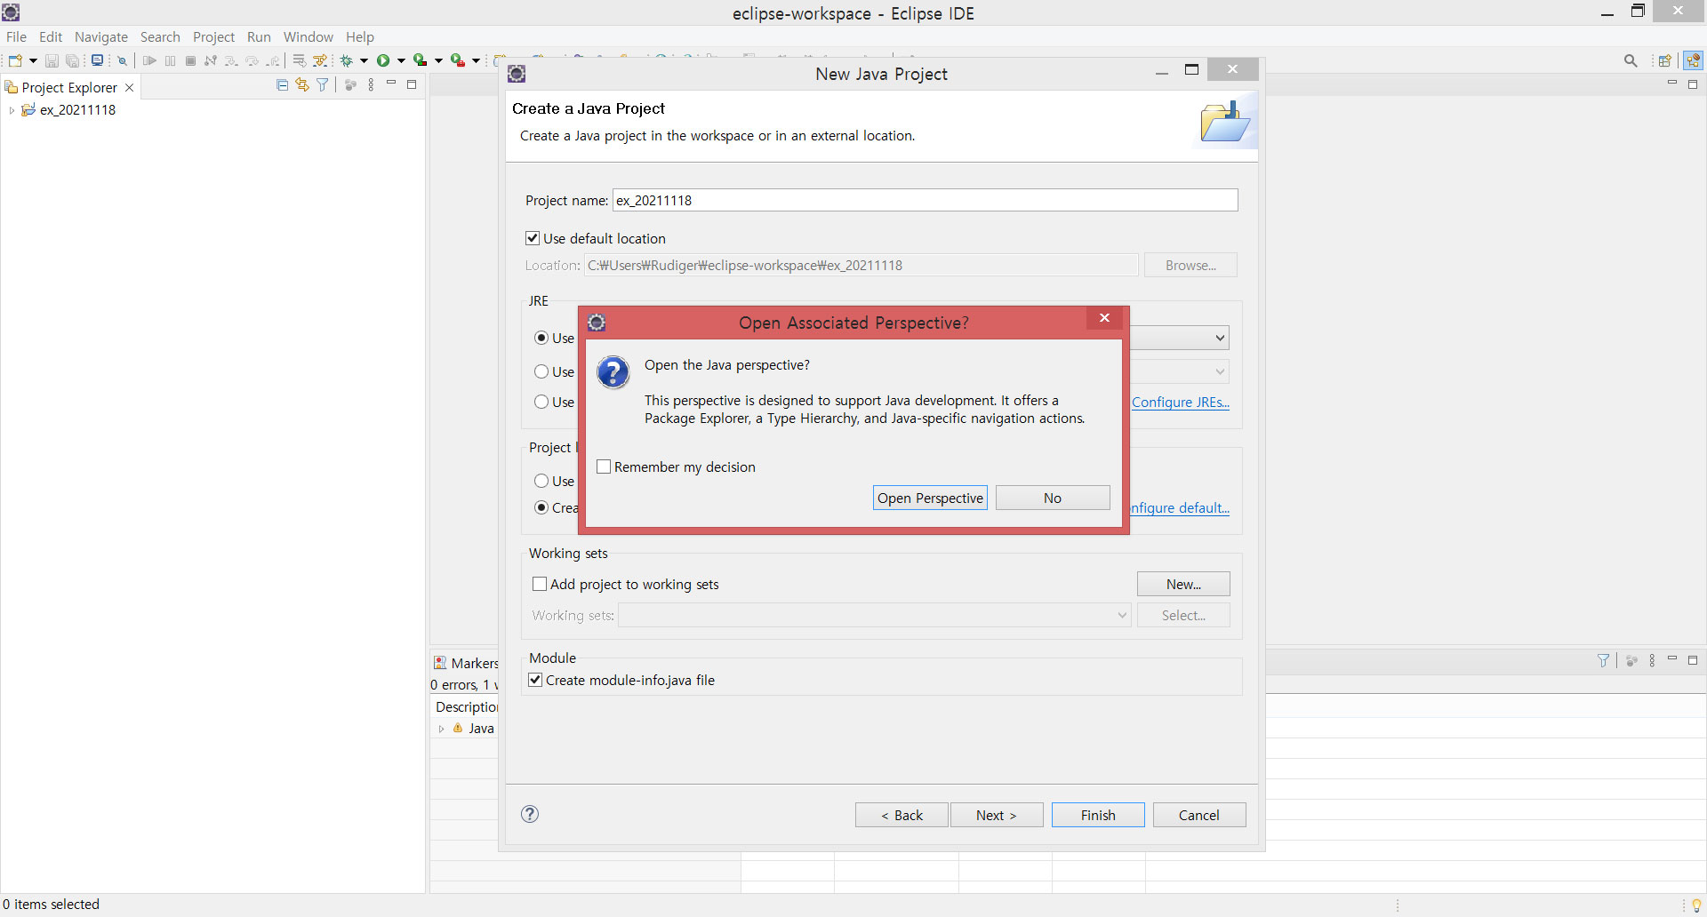Image resolution: width=1707 pixels, height=917 pixels.
Task: Click the New... working set button
Action: [x=1183, y=584]
